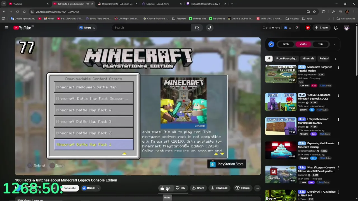Open the Remix dropdown arrow
Screen dimensions: 358x201
coord(98,188)
